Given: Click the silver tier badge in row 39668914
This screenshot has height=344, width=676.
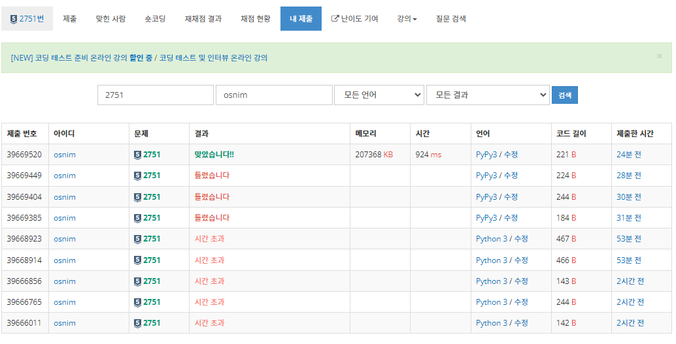Looking at the screenshot, I should 137,260.
